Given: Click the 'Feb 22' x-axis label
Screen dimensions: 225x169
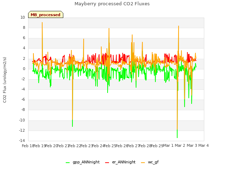Looking at the screenshot, I should click(x=75, y=146).
